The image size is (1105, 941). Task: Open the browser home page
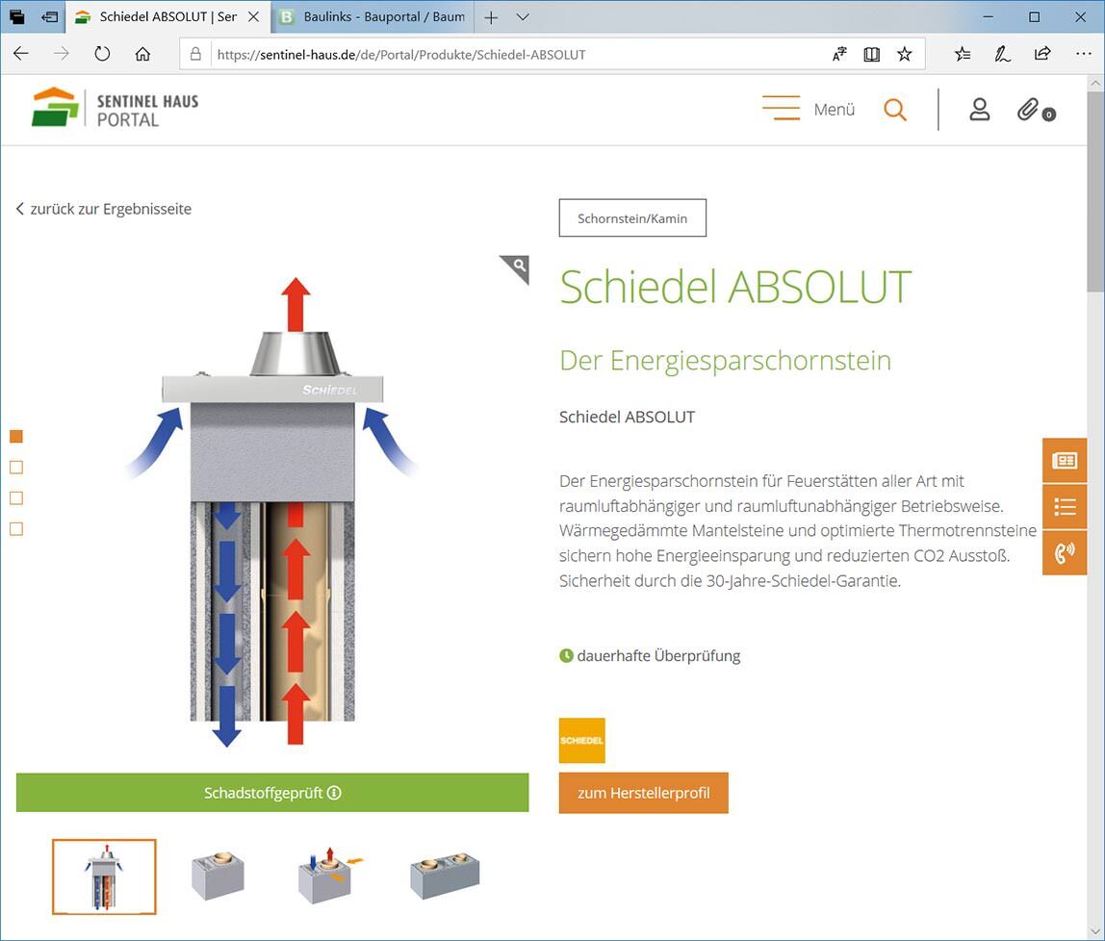pos(143,54)
